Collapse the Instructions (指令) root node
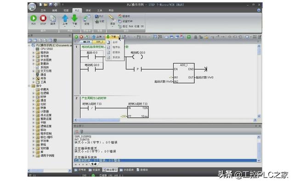This screenshot has height=184, width=294. coord(29,86)
